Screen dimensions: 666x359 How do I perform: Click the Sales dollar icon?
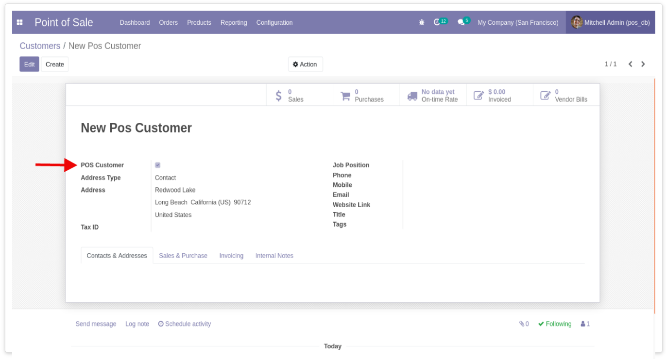(278, 96)
